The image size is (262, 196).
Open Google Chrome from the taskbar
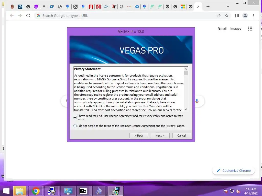point(36,191)
